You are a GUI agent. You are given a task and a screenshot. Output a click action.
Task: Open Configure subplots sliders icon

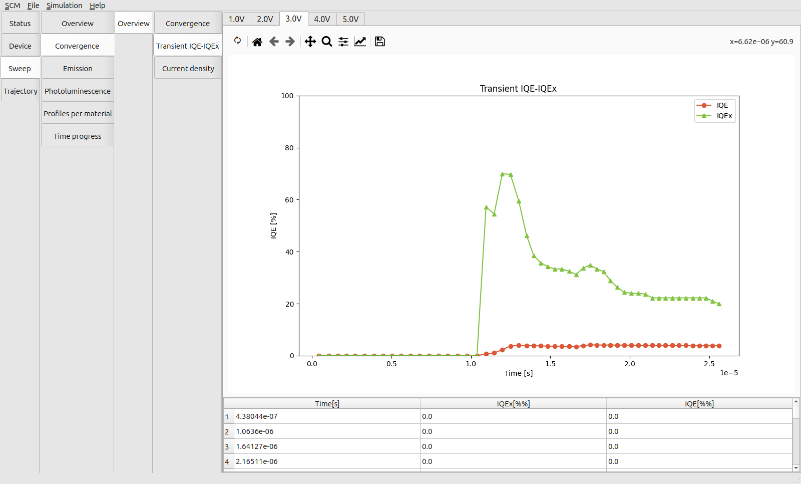click(343, 42)
